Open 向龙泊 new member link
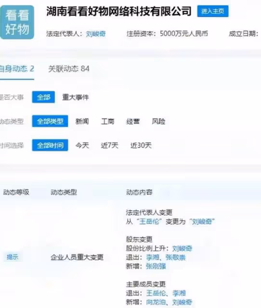261x308 pixels. click(x=156, y=302)
